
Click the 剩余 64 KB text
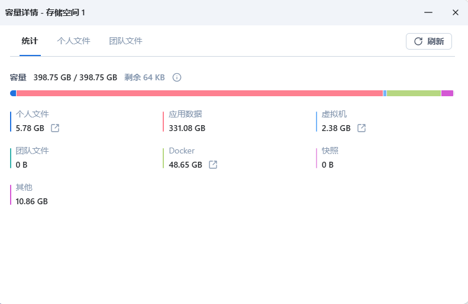pyautogui.click(x=144, y=77)
